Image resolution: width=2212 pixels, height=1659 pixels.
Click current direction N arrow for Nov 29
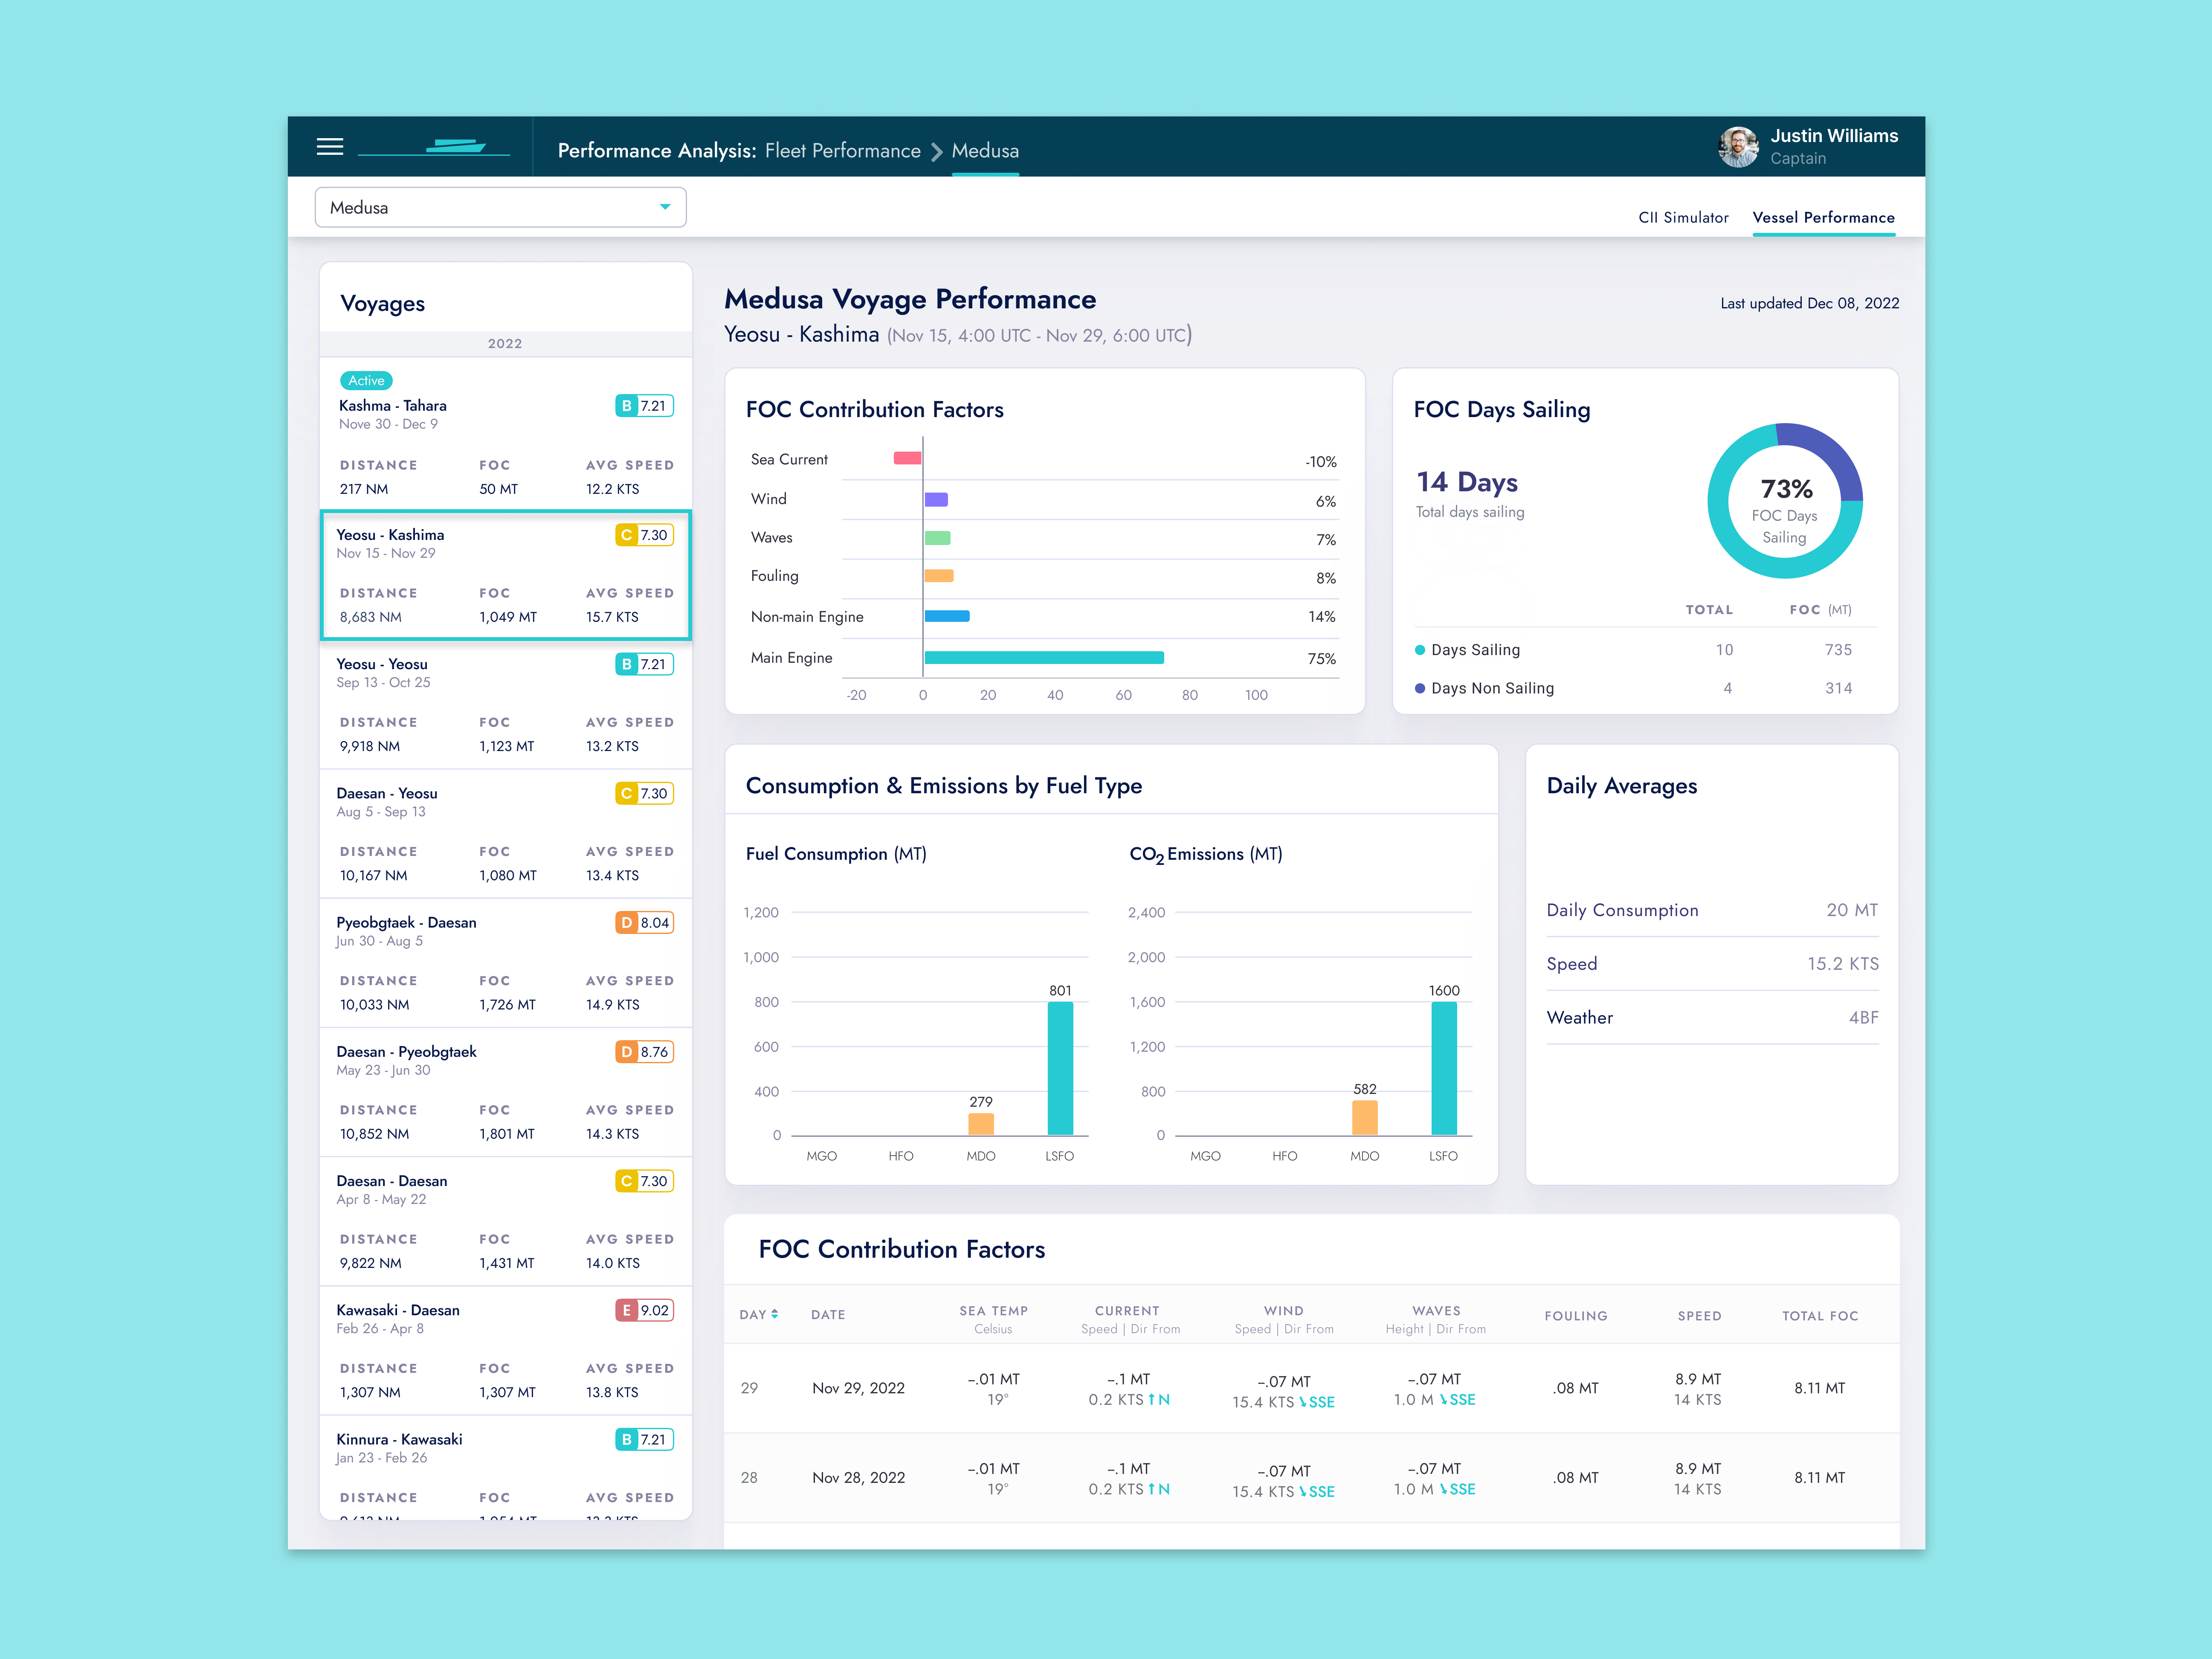click(1152, 1400)
